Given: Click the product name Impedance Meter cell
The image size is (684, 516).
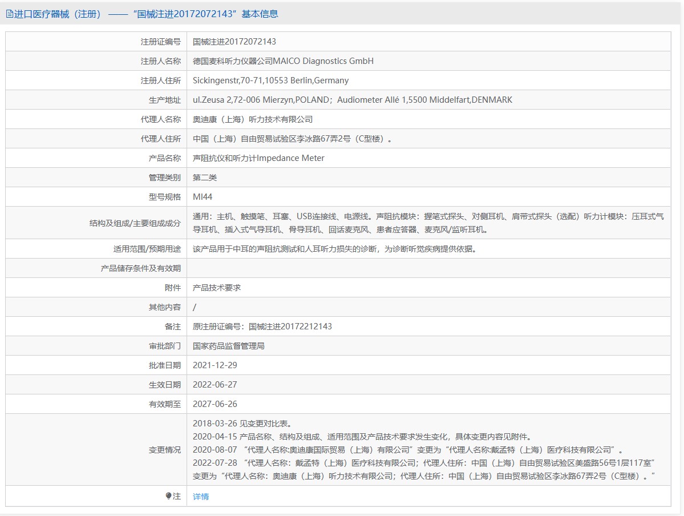Looking at the screenshot, I should (x=258, y=158).
